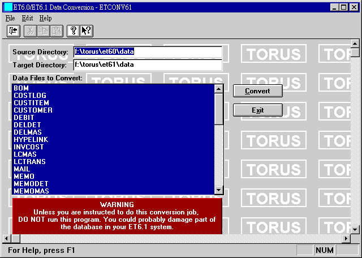Click the Copy toolbar icon

pos(44,31)
